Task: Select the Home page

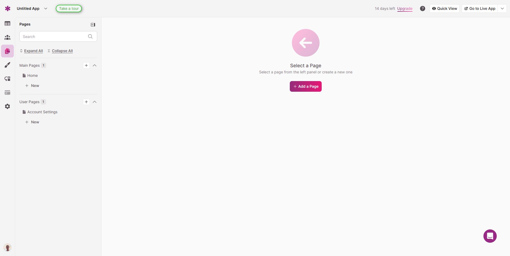Action: 32,75
